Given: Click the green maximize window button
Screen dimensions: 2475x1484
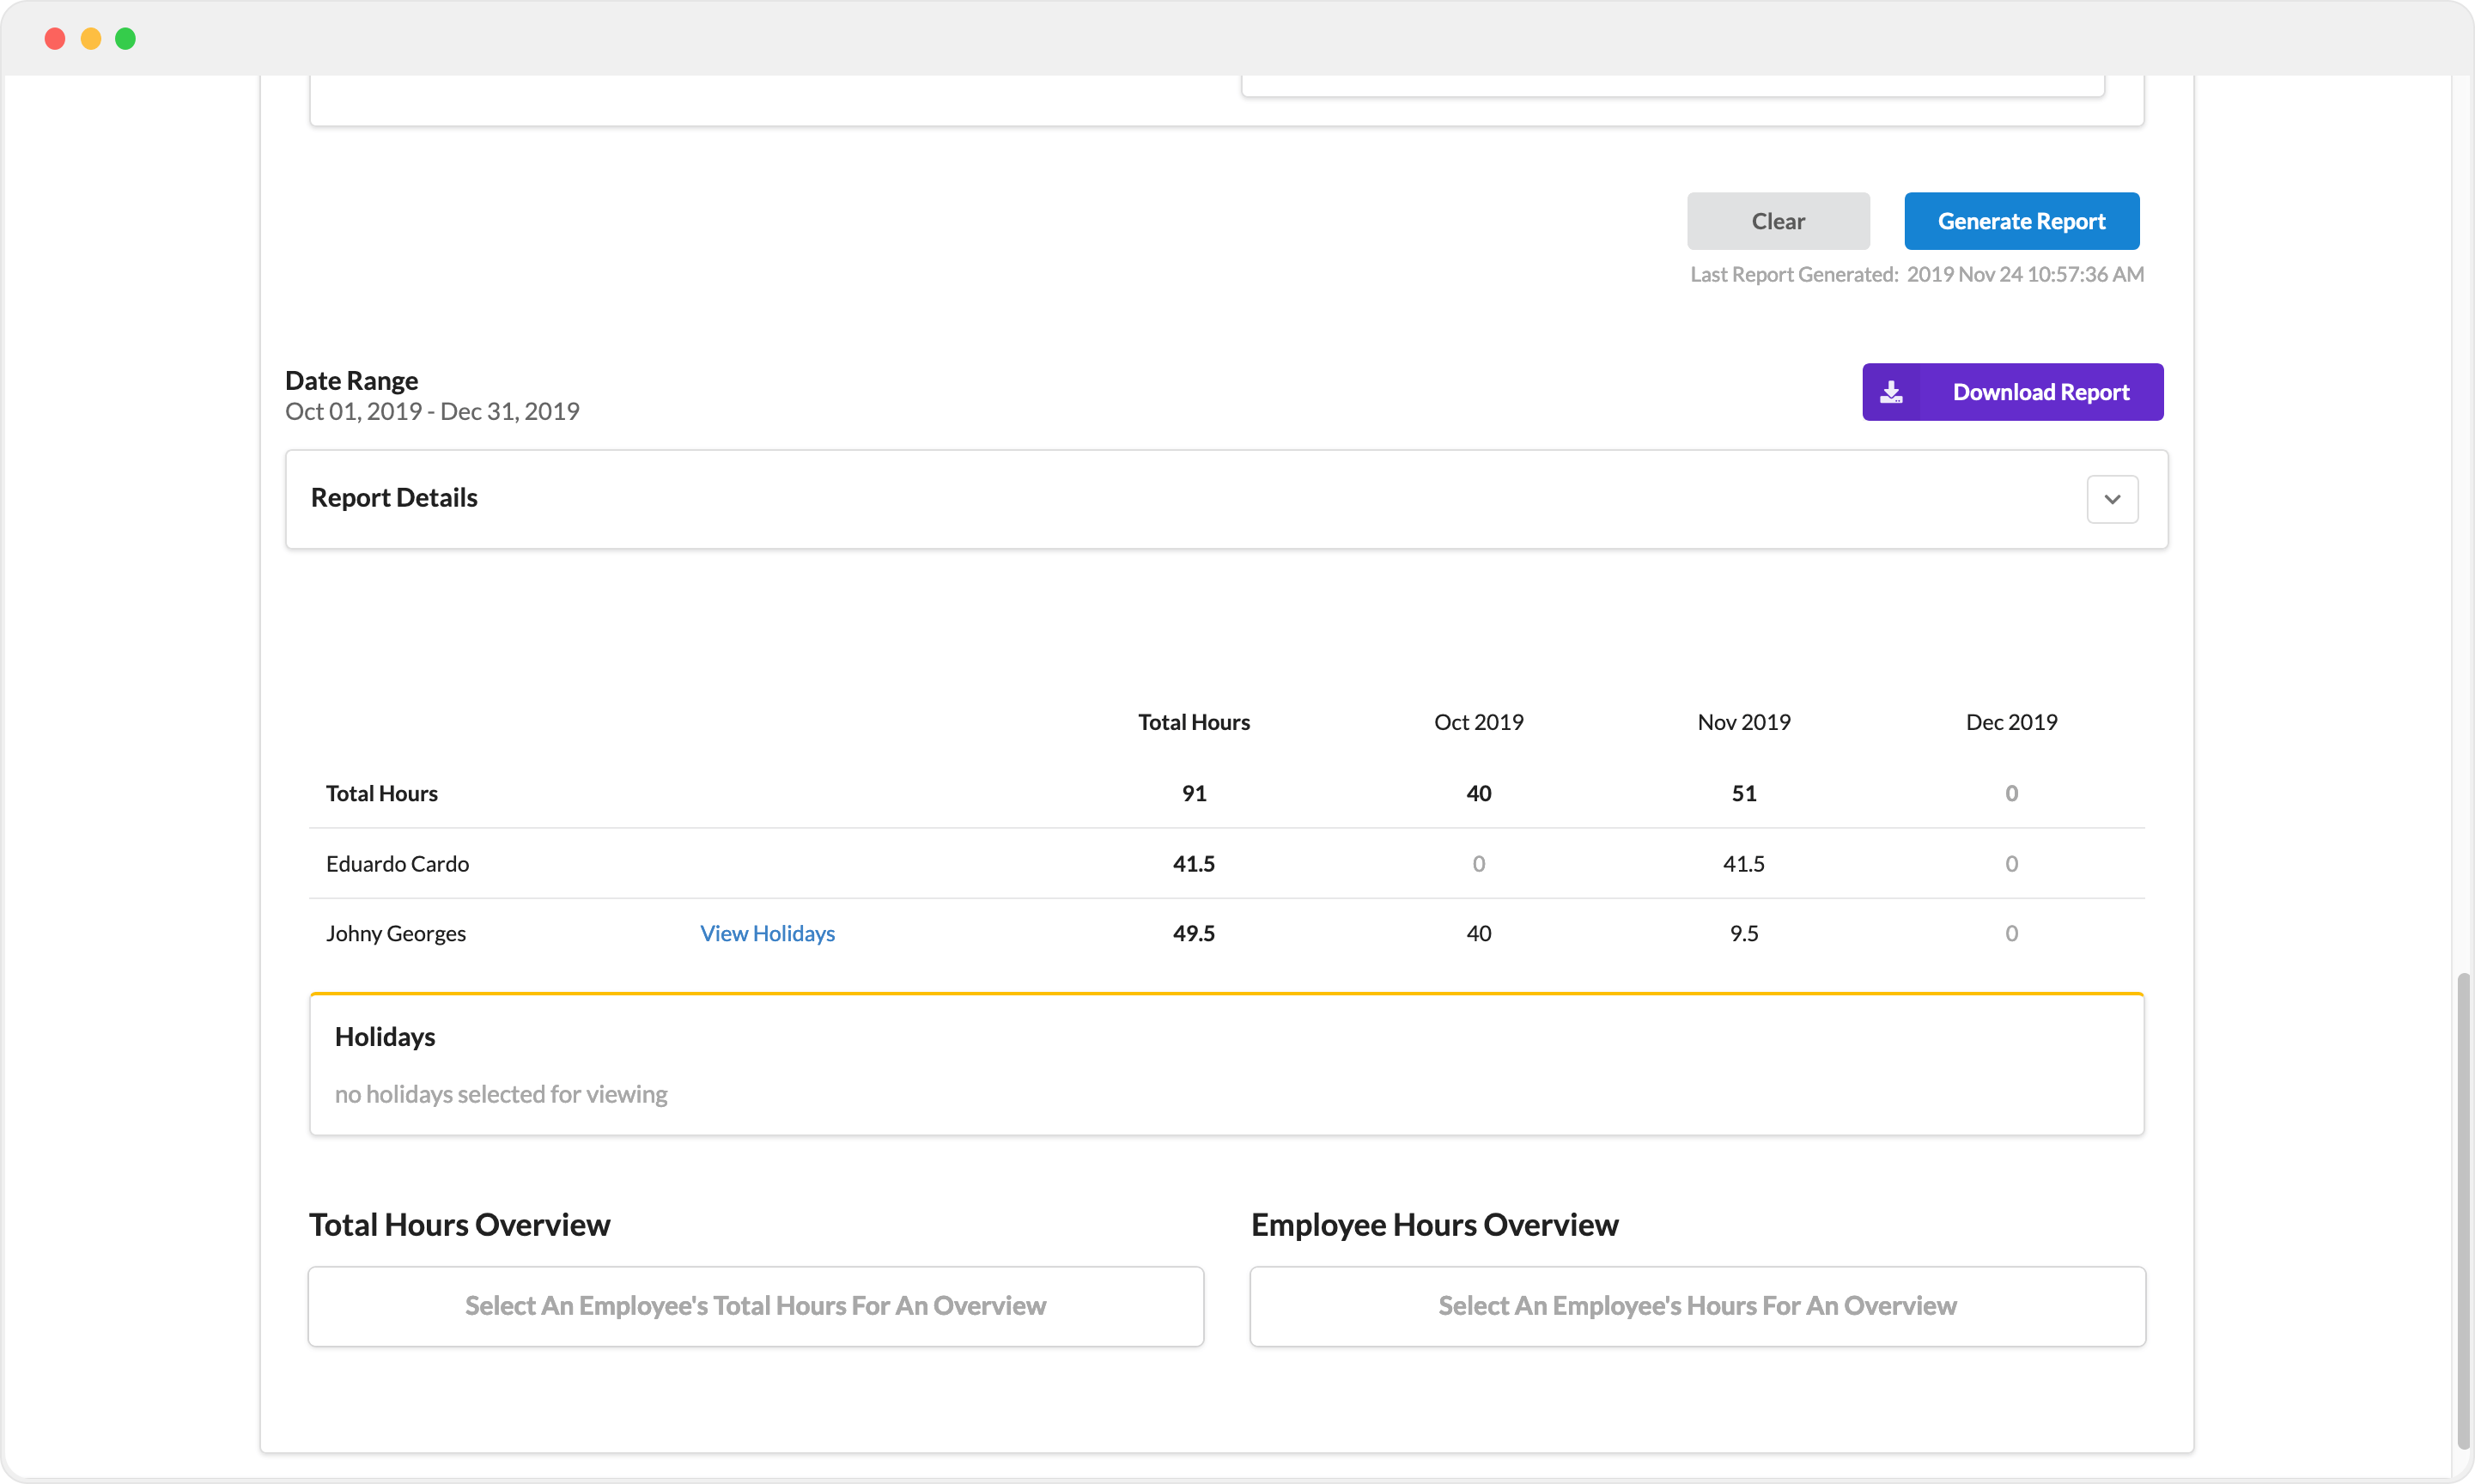Looking at the screenshot, I should [125, 38].
